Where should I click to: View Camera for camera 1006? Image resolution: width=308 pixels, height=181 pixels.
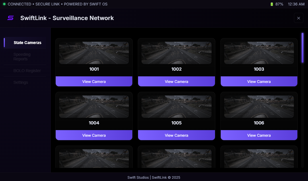coord(259,135)
